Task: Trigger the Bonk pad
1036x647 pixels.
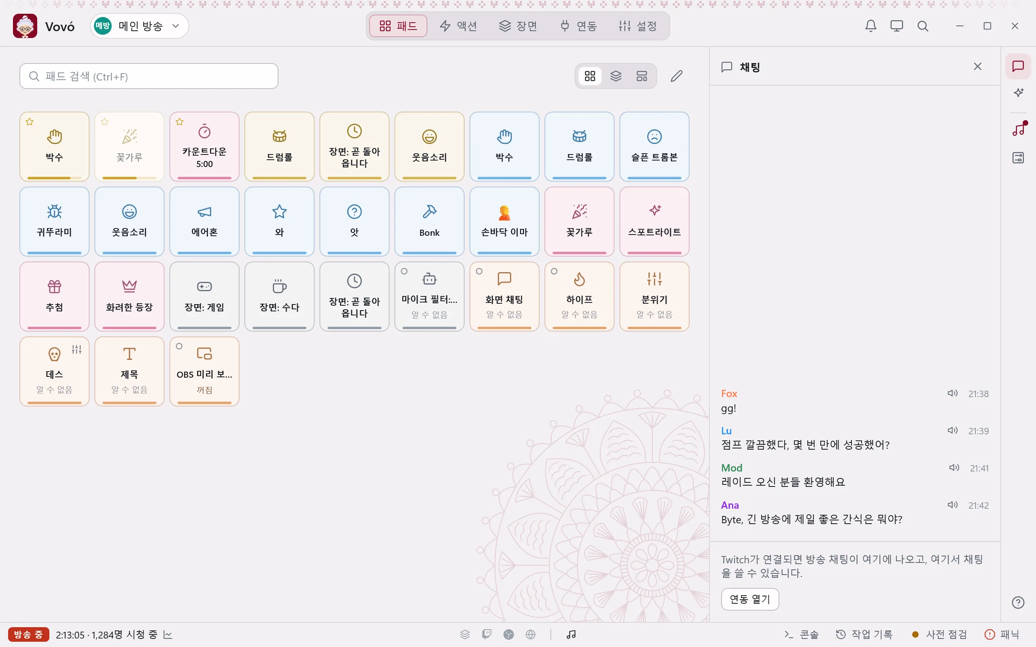Action: tap(429, 222)
